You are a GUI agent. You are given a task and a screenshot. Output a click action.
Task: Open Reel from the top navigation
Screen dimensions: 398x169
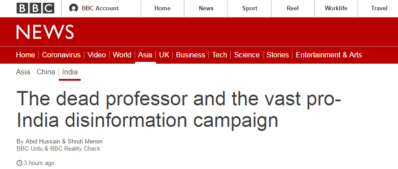tap(293, 9)
